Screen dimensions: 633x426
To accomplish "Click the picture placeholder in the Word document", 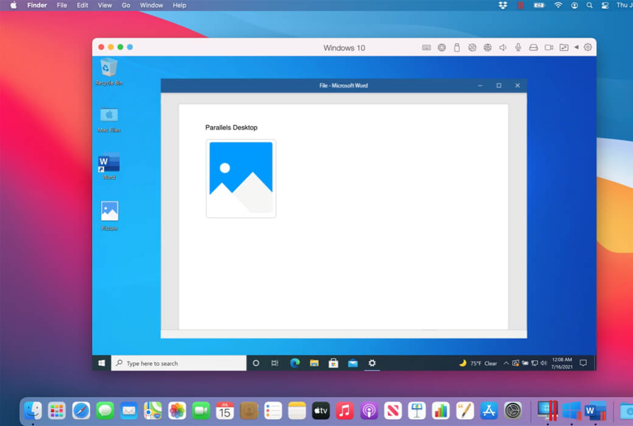I will (x=241, y=178).
